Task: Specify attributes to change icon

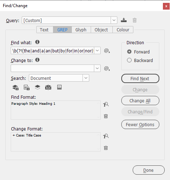Action: point(106,136)
